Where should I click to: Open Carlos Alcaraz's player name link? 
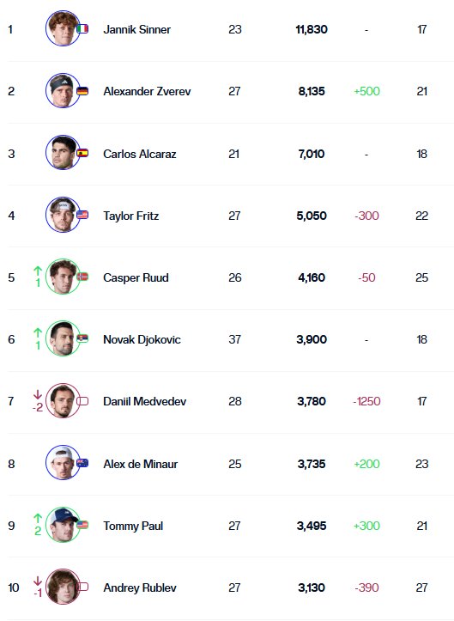tap(140, 154)
